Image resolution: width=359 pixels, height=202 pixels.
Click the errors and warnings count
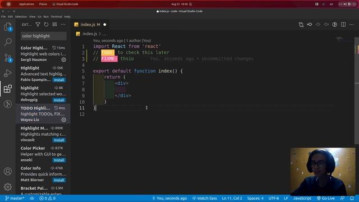pos(47,198)
